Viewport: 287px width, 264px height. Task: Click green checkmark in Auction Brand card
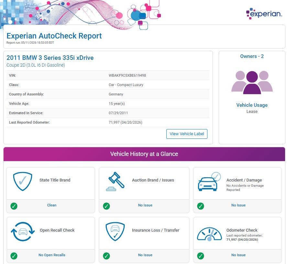tap(106, 206)
